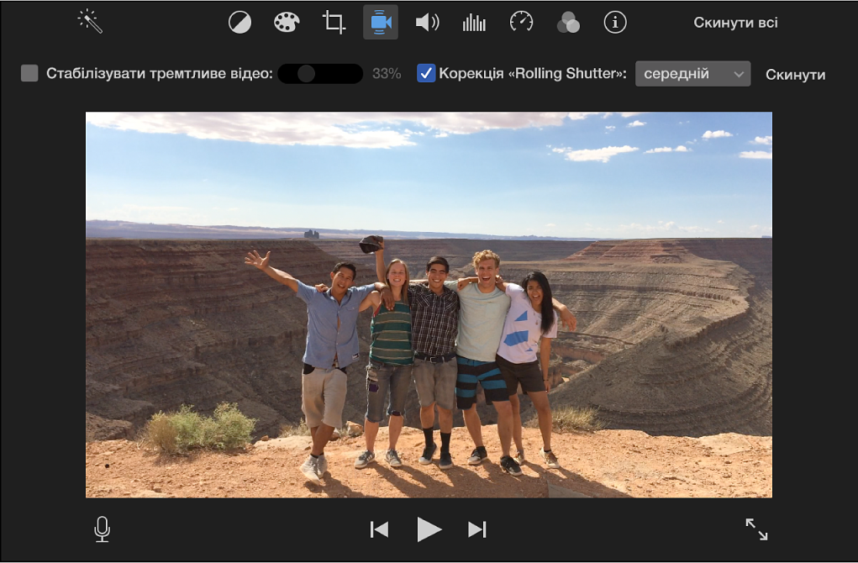Enable Стабілізувати тремтливе відео checkbox
The width and height of the screenshot is (858, 563).
[x=29, y=73]
